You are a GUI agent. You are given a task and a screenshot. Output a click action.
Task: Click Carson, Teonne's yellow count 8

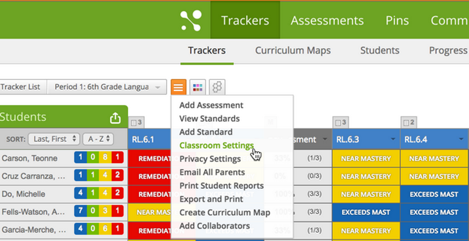click(x=105, y=157)
